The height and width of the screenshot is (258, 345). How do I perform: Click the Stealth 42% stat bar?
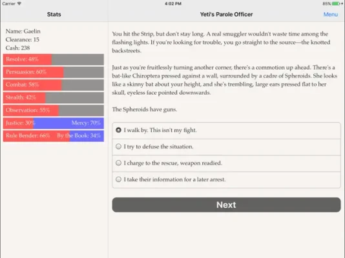[54, 97]
